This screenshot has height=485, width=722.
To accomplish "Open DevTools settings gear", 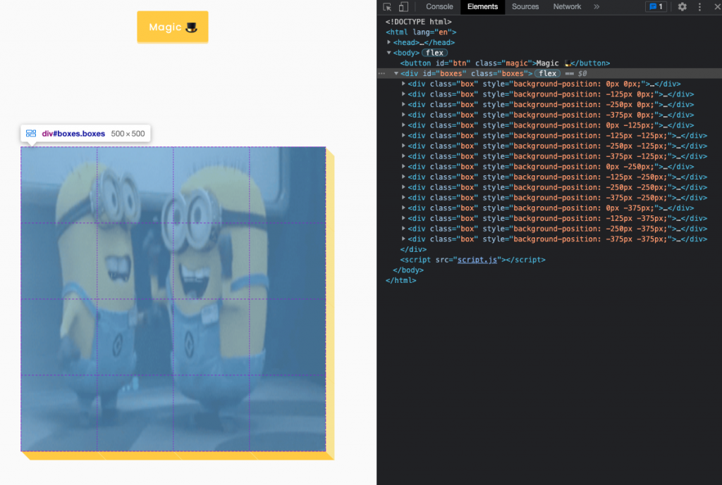I will pos(682,7).
